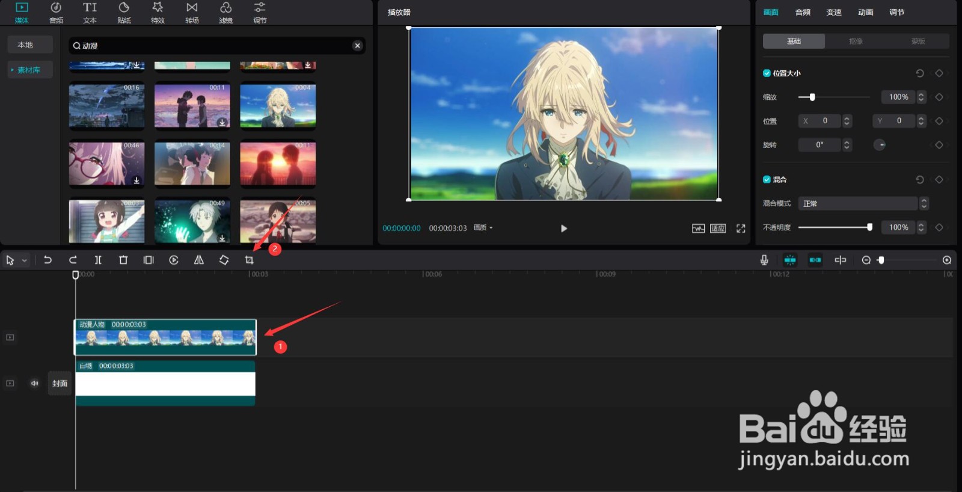Open the 调节 adjustment icon in top toolbar
Screen dimensions: 962x492
(x=260, y=12)
